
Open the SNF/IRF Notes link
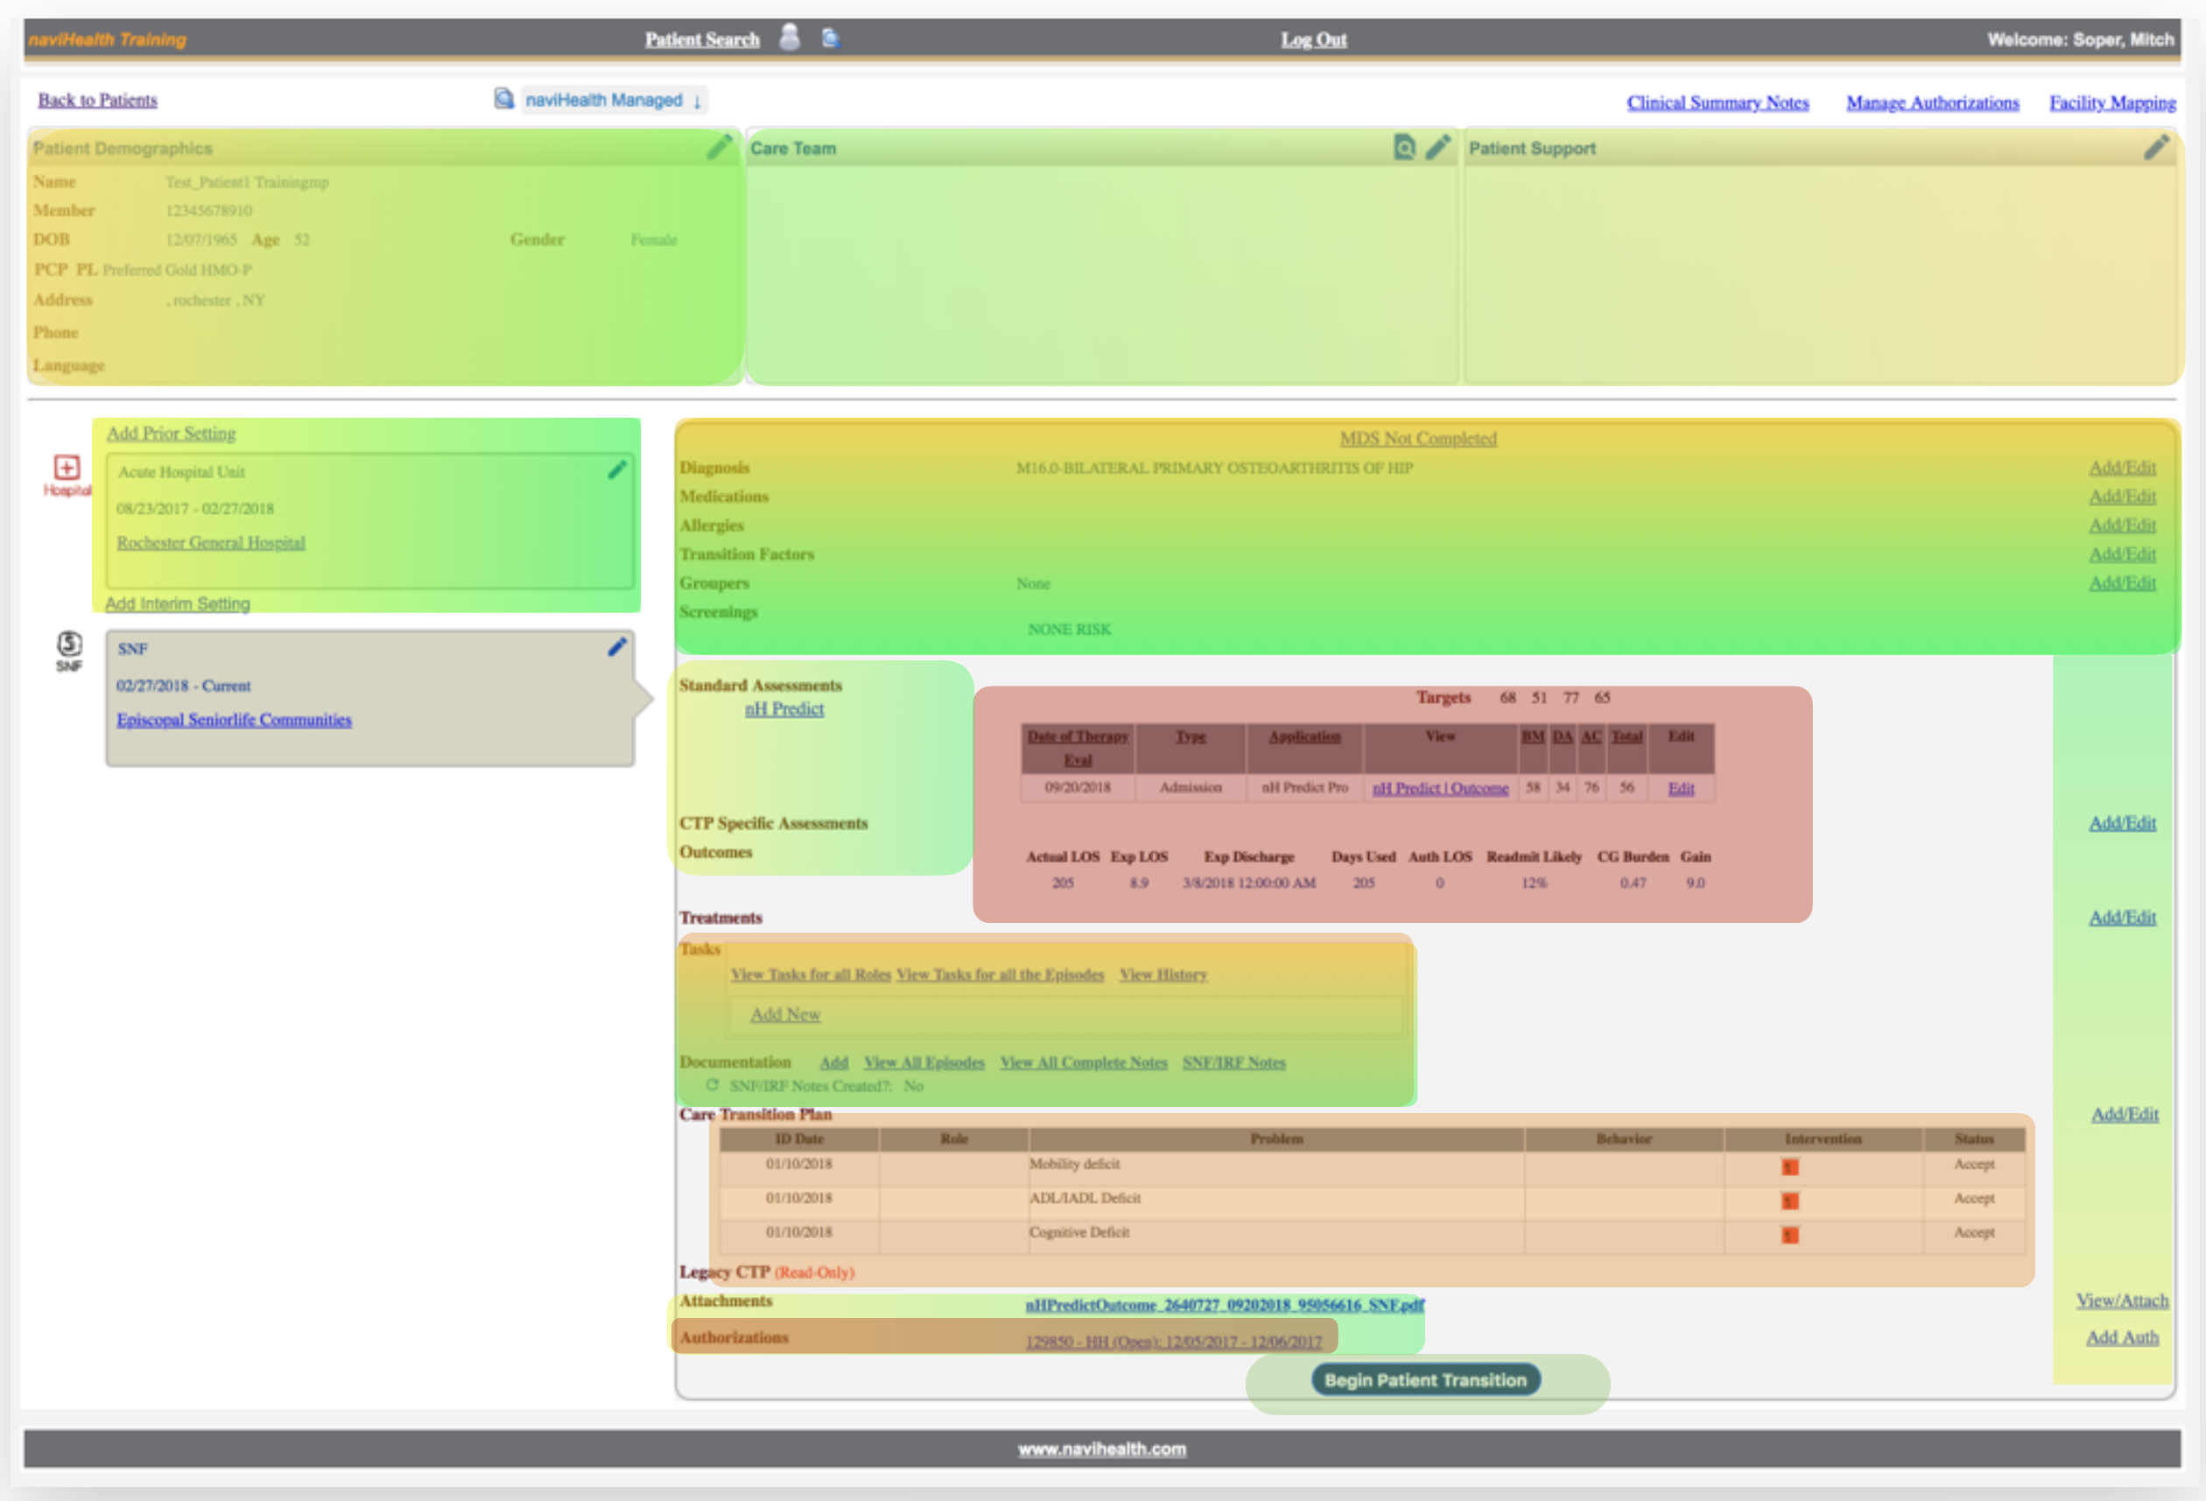click(x=1233, y=1062)
